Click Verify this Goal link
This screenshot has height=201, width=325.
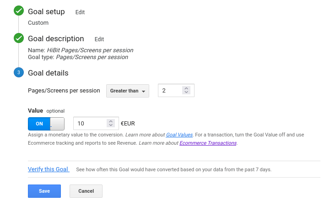coord(48,169)
